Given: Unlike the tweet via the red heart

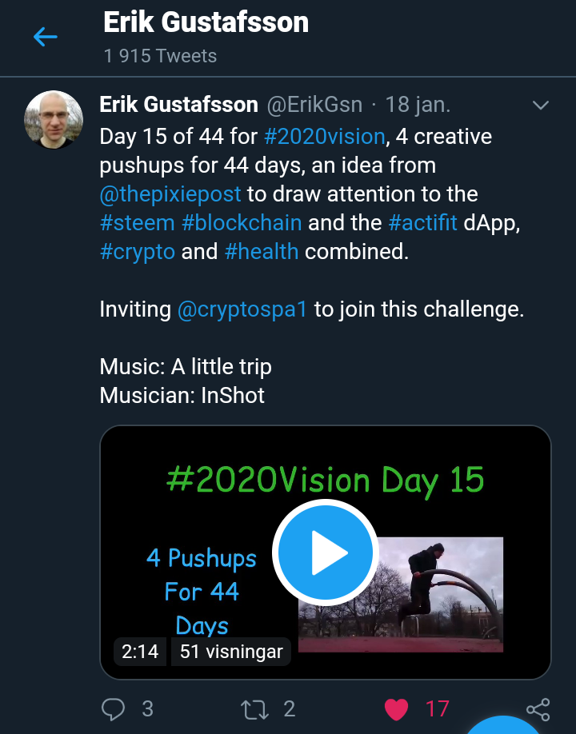Looking at the screenshot, I should click(396, 709).
